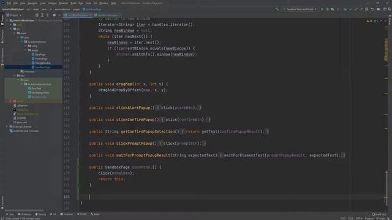Open the Problems tool window
This screenshot has height=220, width=392.
[24, 215]
